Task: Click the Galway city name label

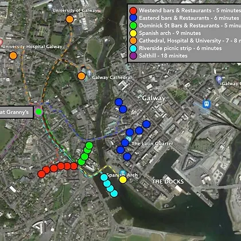Action: click(154, 98)
